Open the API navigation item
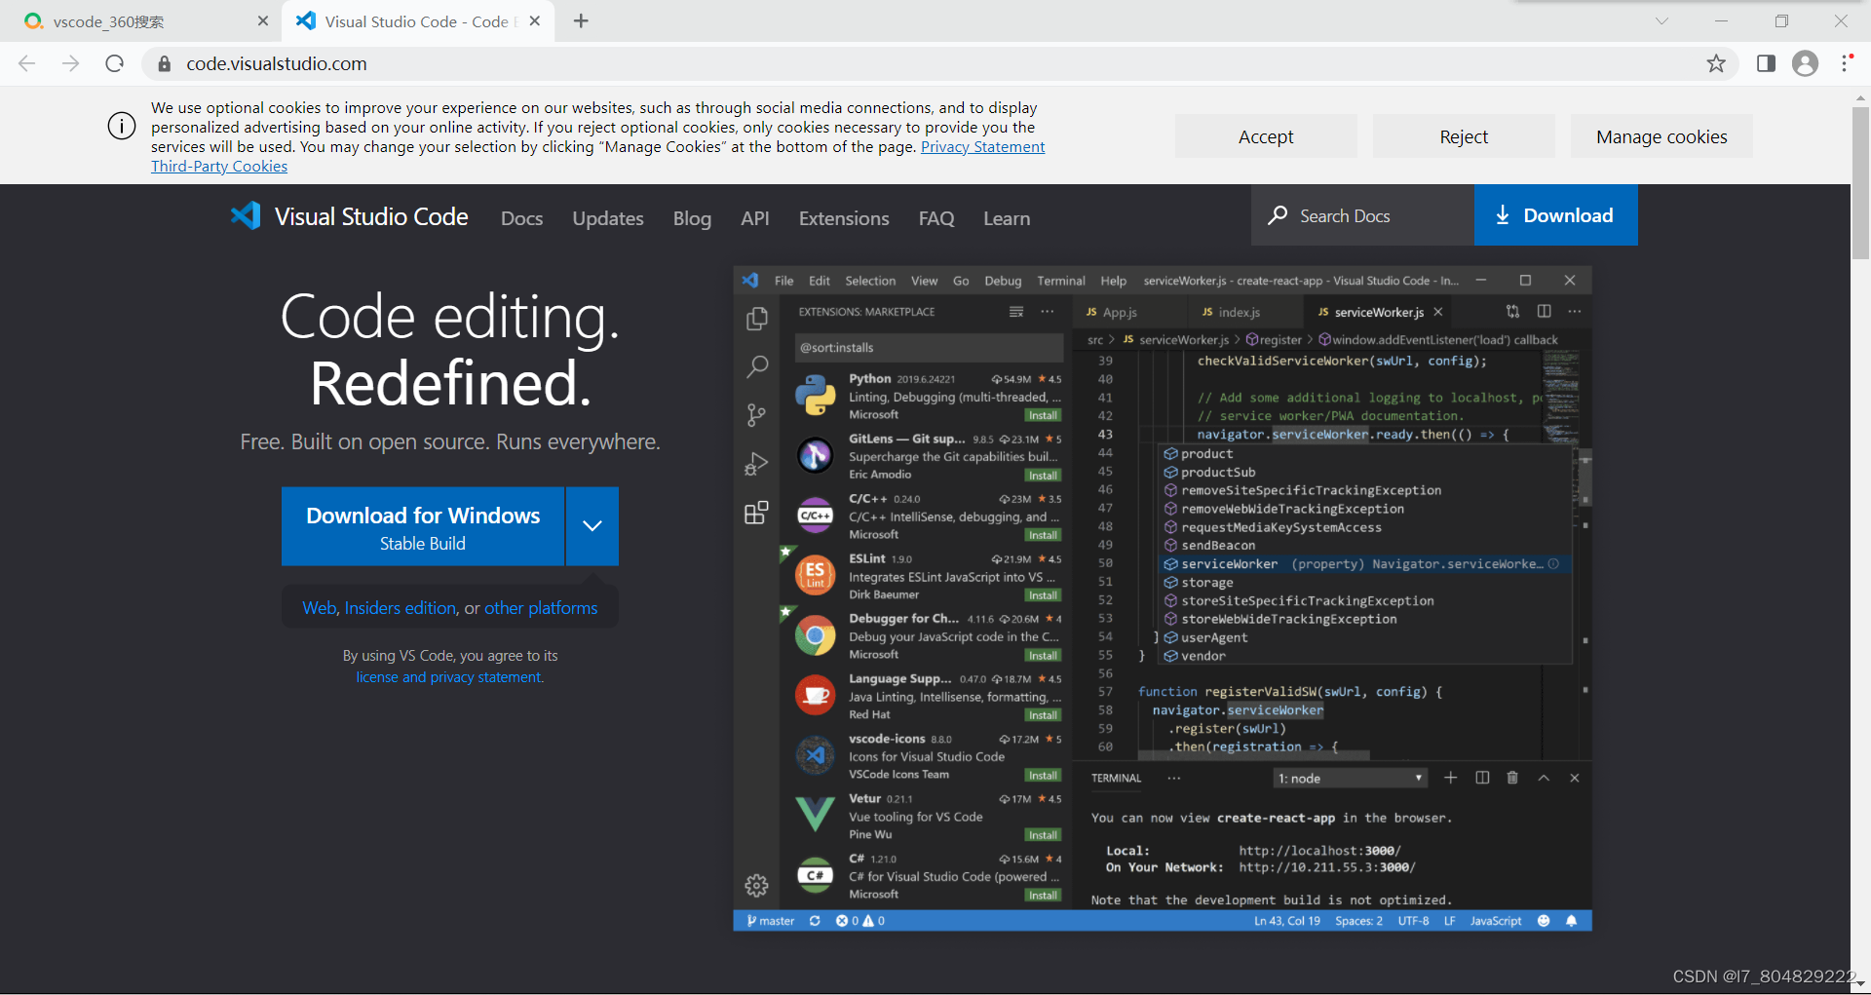Viewport: 1871px width, 995px height. [755, 218]
